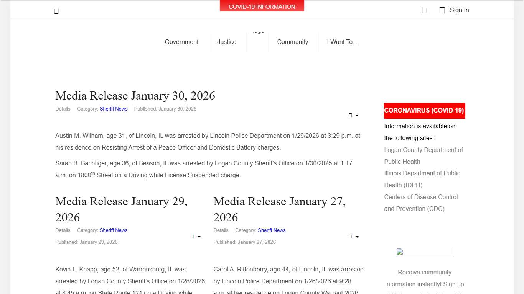
Task: Click the top-left header menu icon
Action: 56,11
